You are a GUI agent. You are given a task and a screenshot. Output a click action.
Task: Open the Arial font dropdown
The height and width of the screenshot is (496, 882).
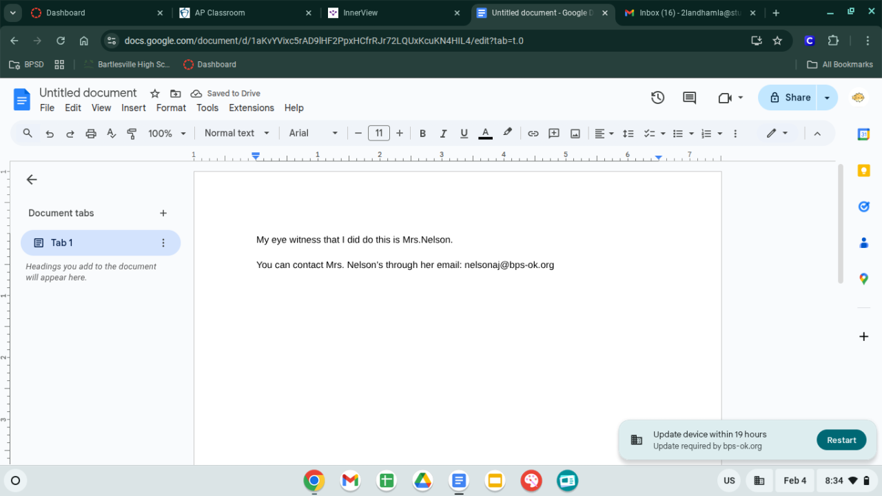[314, 134]
